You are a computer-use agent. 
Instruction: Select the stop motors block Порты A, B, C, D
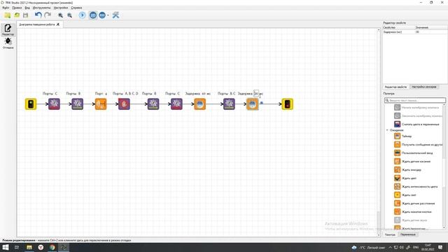click(x=124, y=104)
